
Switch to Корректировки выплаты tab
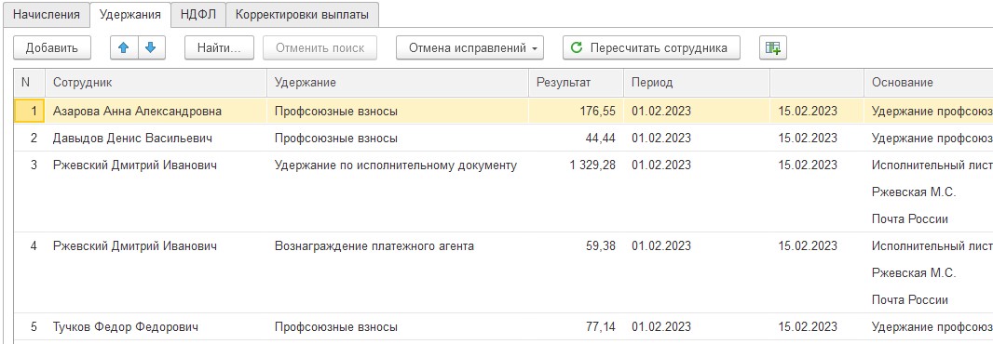click(302, 15)
